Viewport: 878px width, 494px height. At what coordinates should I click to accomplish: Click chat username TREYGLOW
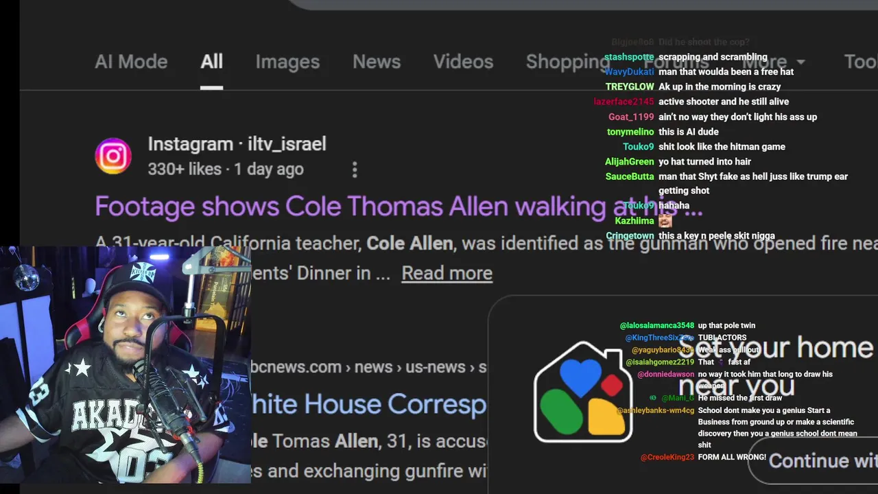click(630, 86)
